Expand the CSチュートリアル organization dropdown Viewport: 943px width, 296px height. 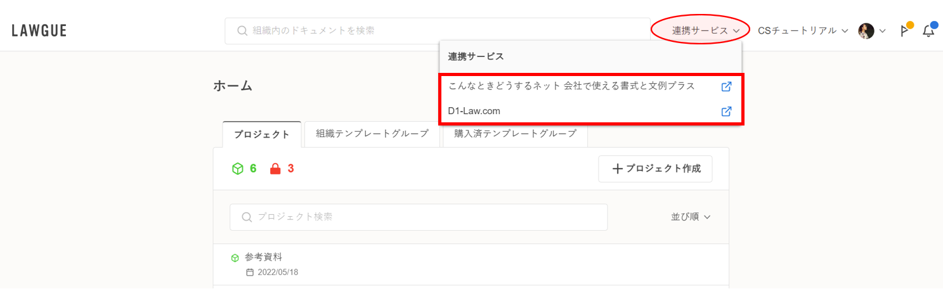pyautogui.click(x=802, y=30)
